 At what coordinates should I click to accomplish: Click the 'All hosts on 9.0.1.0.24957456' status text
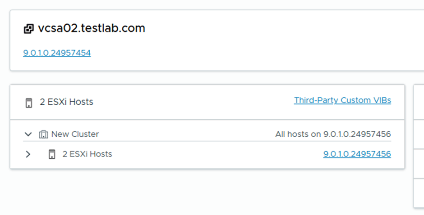coord(333,134)
